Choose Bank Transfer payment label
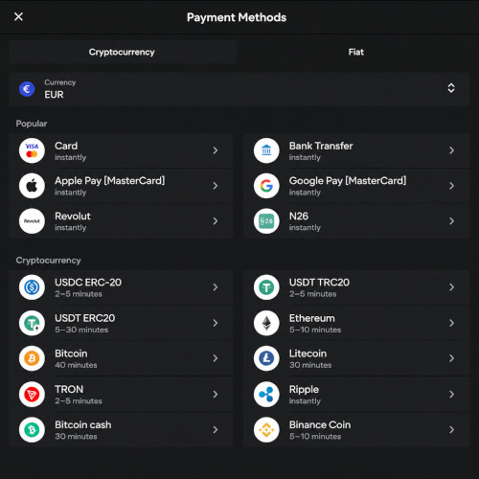479x479 pixels. click(321, 146)
